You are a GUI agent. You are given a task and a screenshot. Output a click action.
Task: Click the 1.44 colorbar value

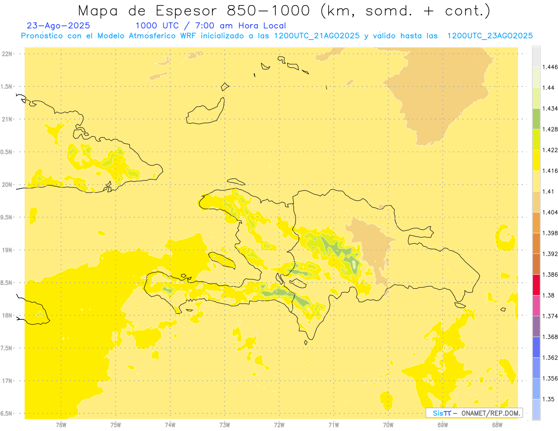[x=548, y=87]
